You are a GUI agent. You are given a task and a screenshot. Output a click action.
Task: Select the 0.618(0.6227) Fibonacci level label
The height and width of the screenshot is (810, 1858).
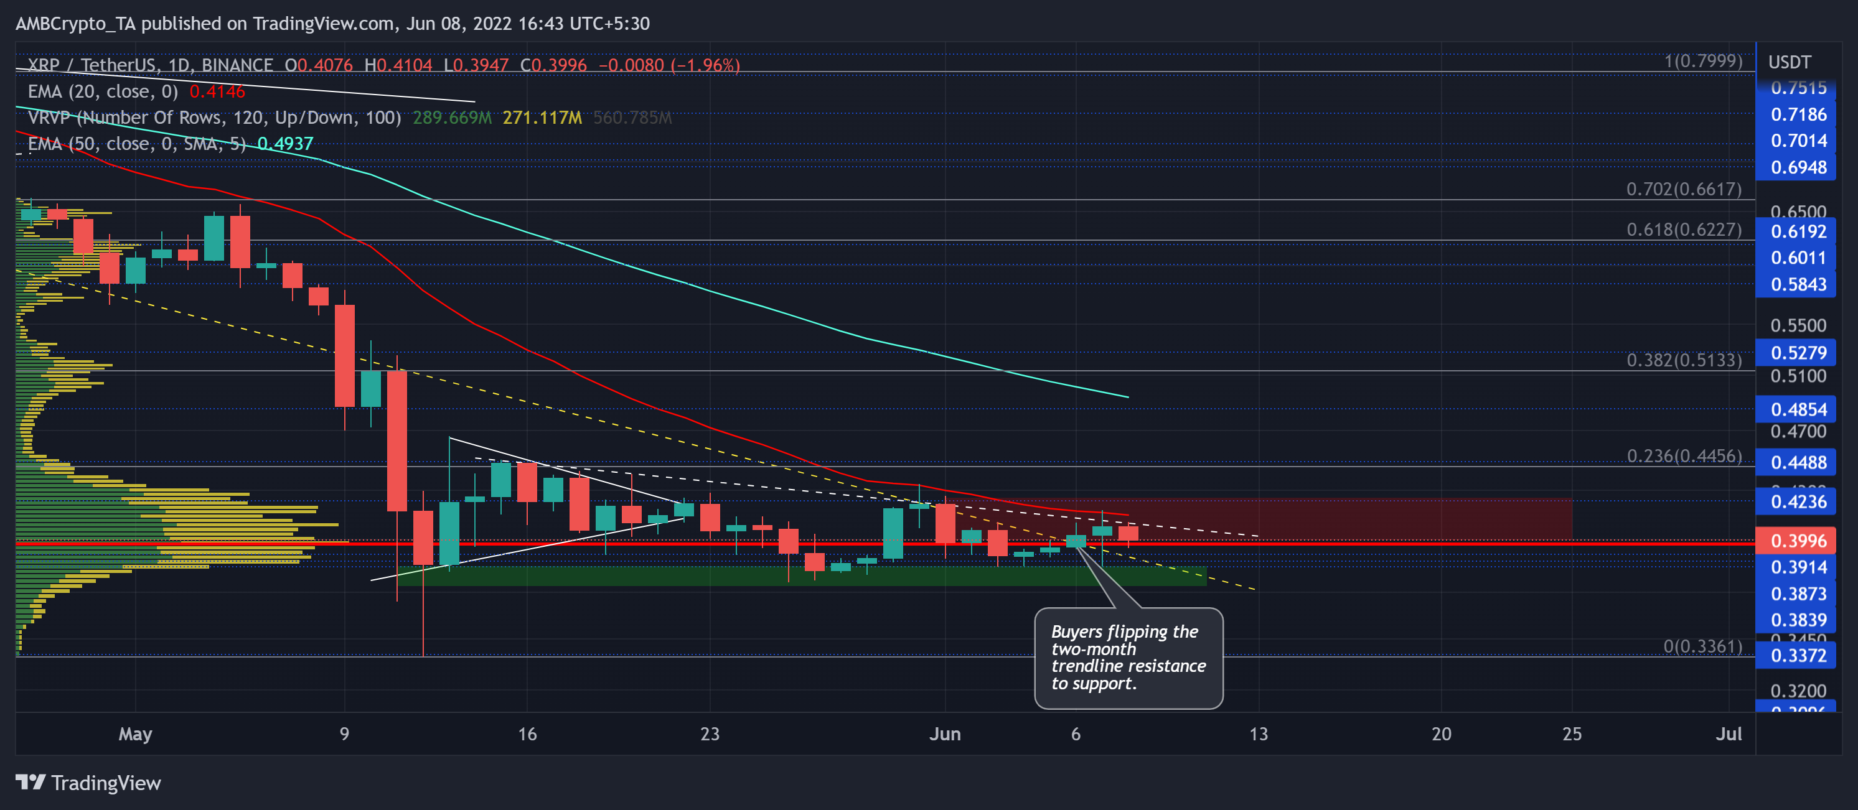pos(1684,229)
